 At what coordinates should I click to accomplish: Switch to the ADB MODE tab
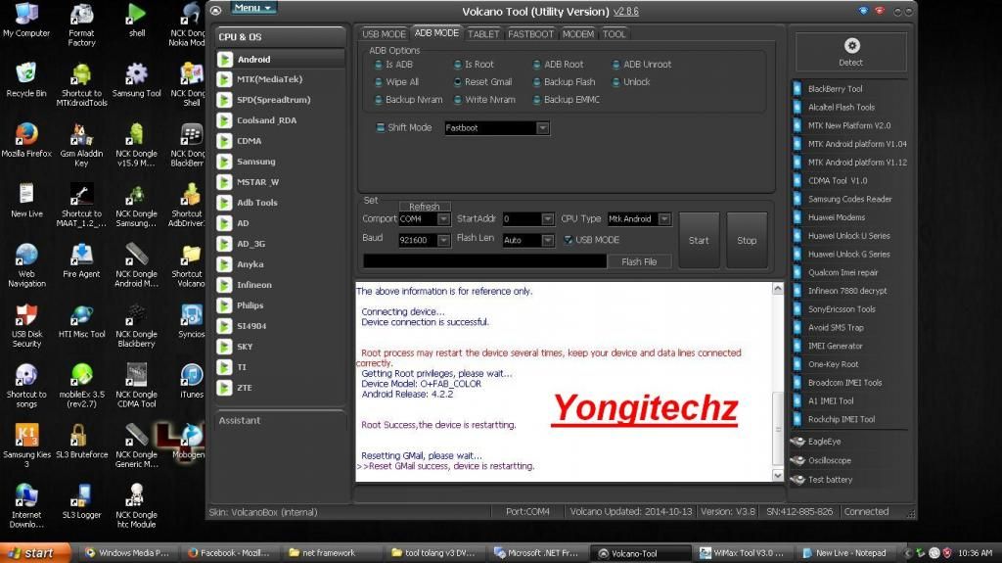[x=436, y=32]
